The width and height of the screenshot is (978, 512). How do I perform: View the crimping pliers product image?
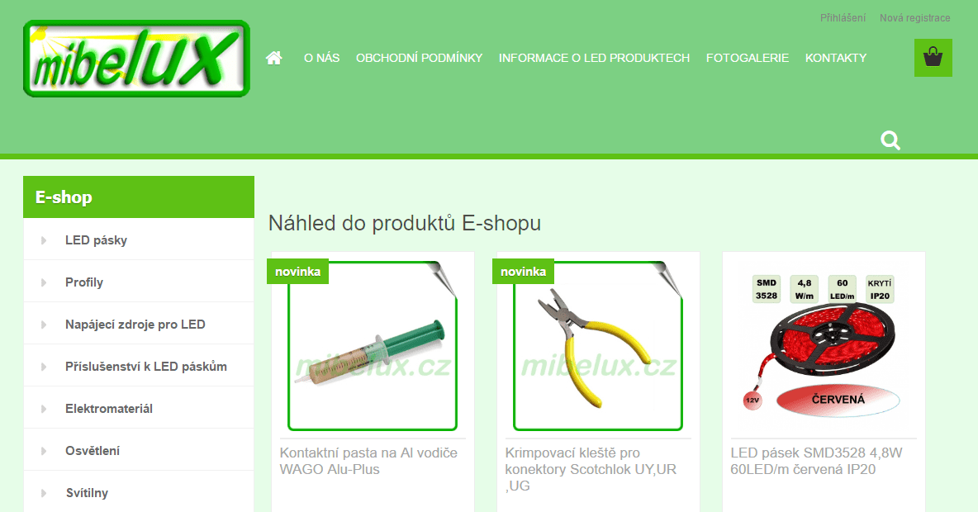(598, 345)
